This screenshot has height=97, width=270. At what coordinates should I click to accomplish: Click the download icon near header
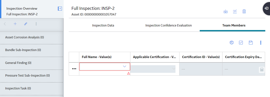click(x=226, y=12)
